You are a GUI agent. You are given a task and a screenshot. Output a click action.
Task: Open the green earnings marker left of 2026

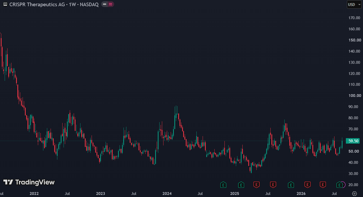click(291, 185)
